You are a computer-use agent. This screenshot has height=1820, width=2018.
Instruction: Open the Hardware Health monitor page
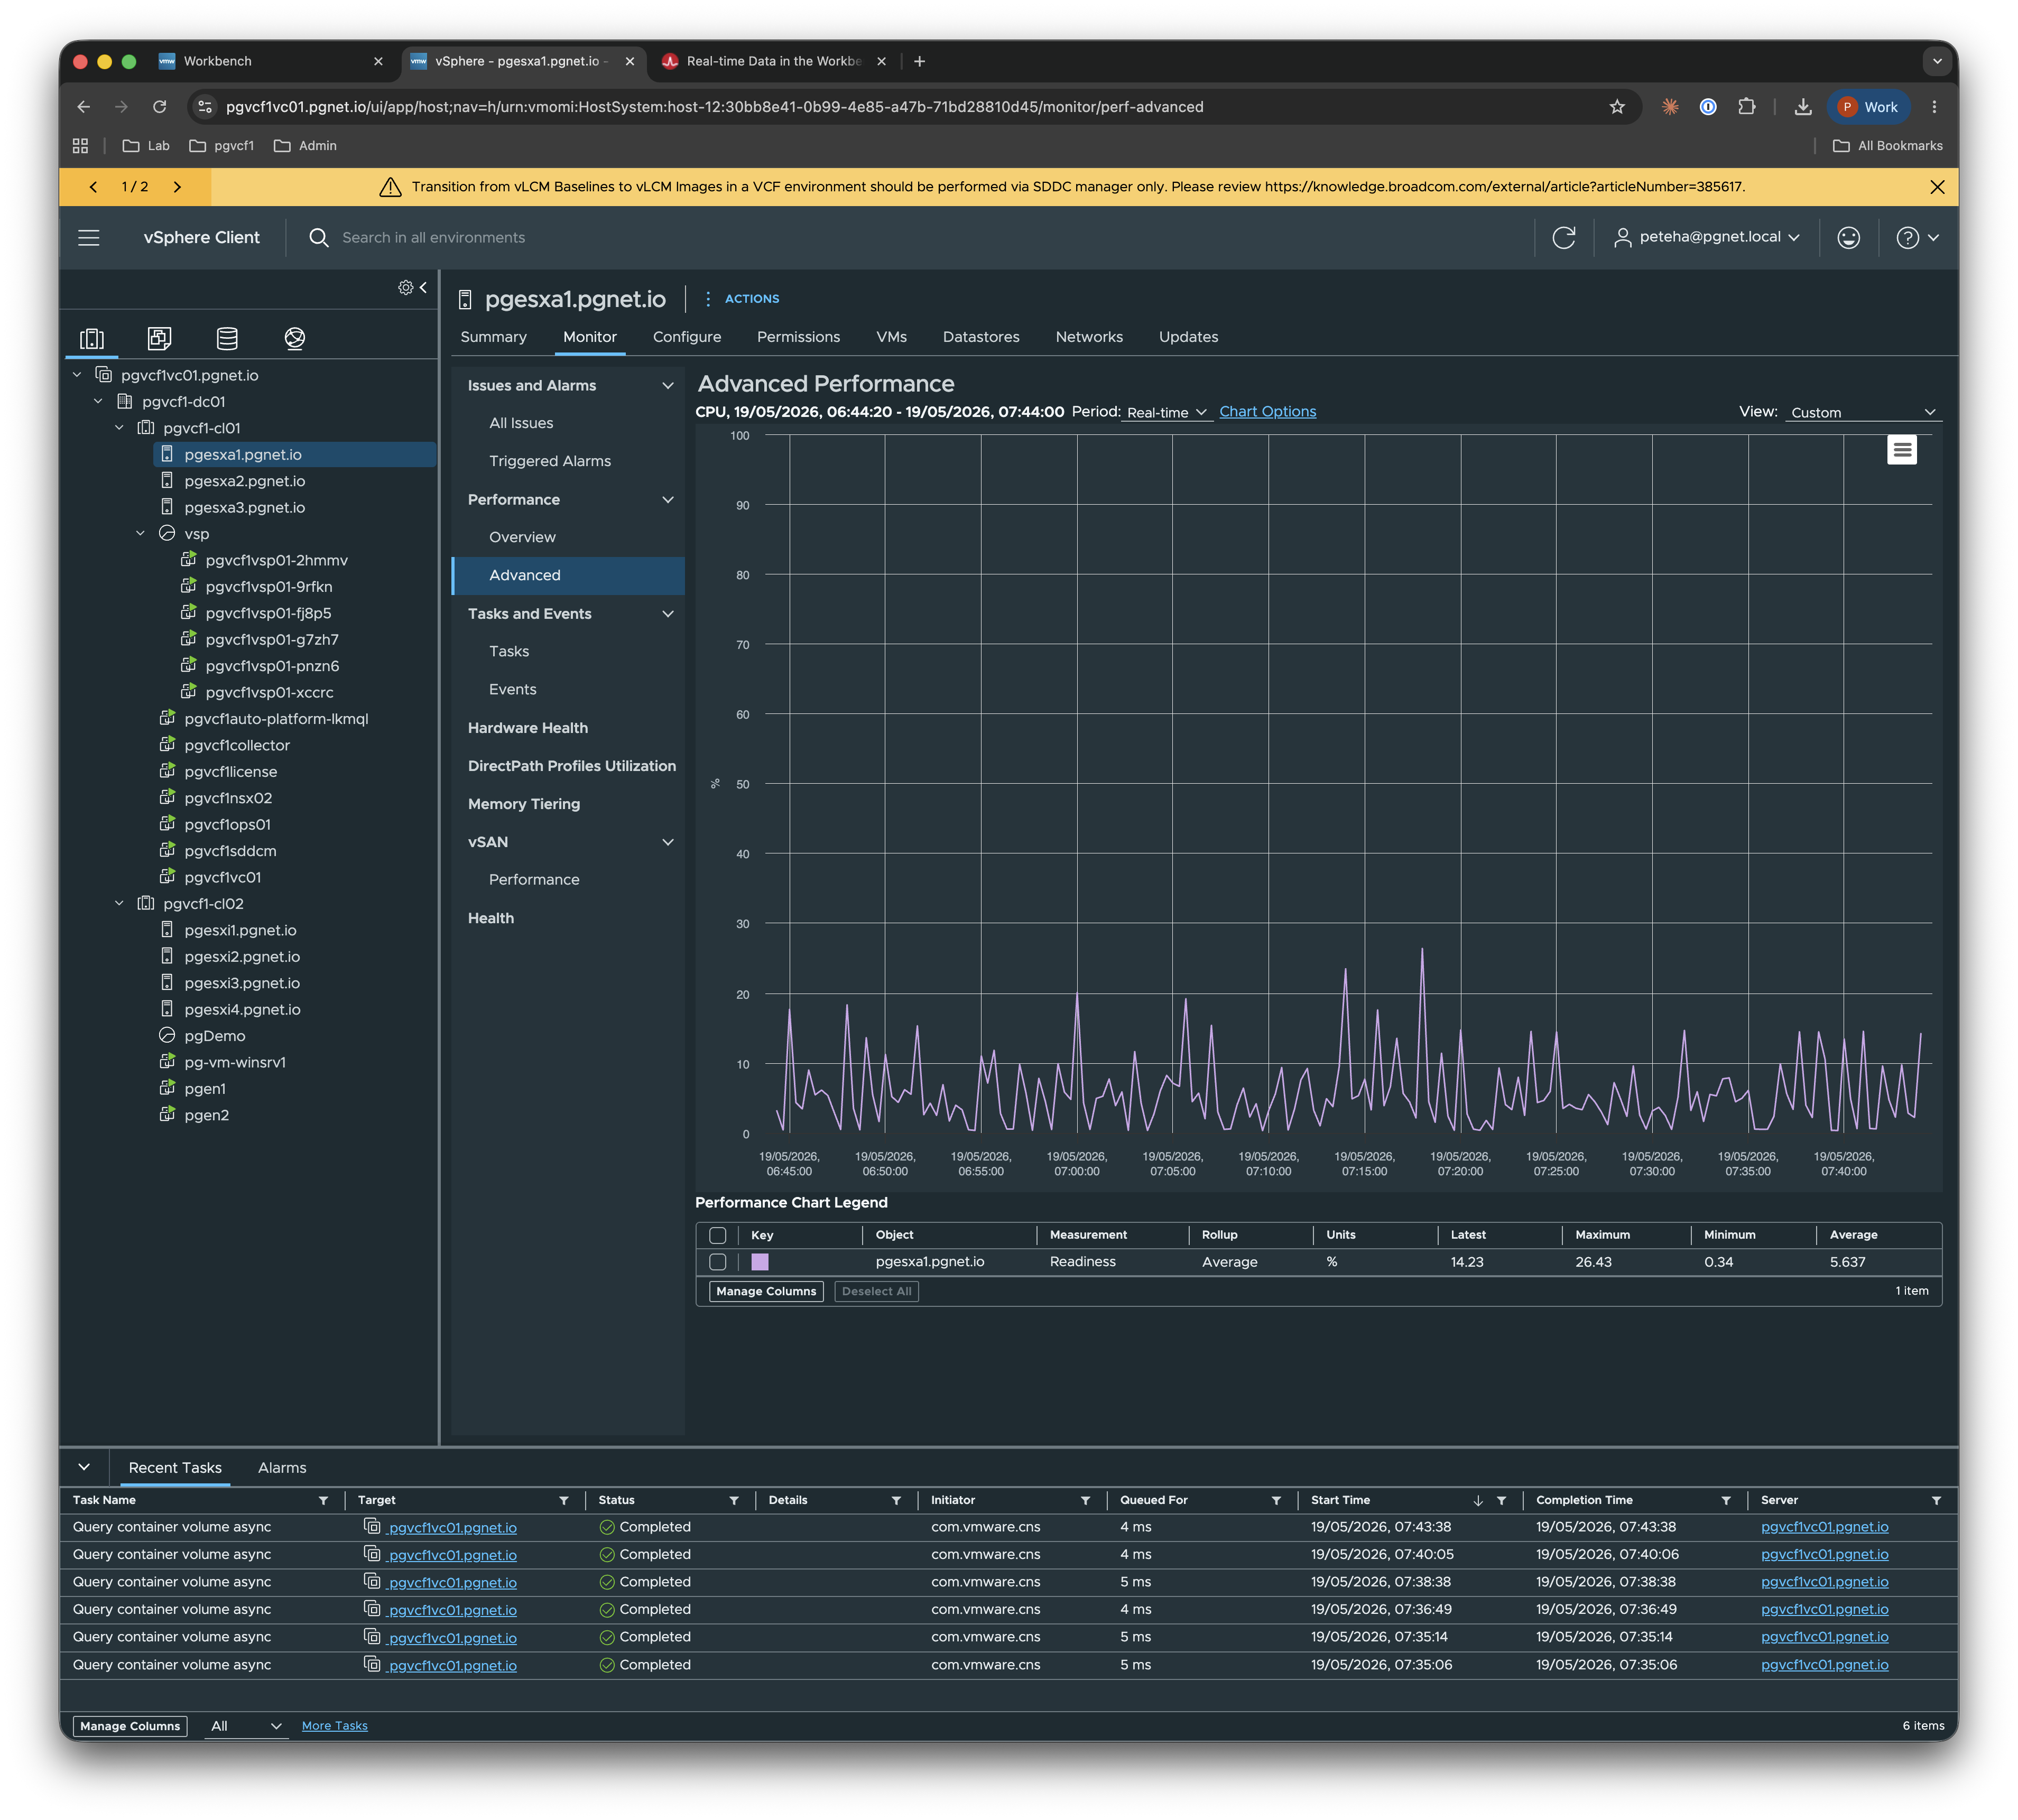[528, 728]
